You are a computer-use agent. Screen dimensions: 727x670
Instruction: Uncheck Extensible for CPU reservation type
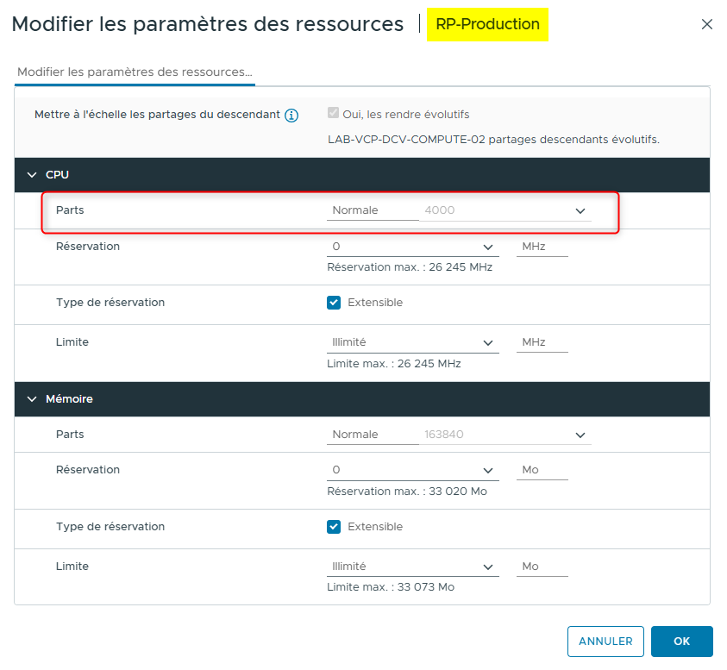(335, 303)
